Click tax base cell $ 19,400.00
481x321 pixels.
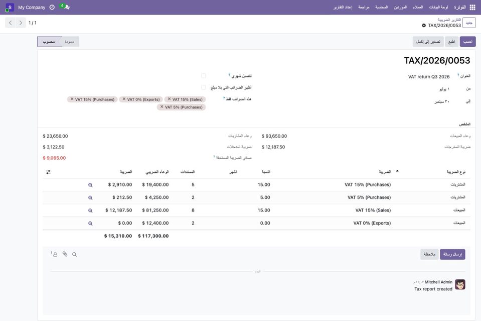pyautogui.click(x=155, y=185)
